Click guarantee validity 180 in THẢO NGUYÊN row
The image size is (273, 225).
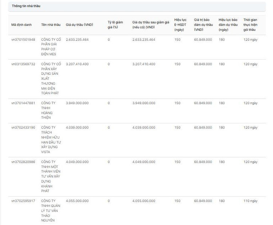click(222, 201)
